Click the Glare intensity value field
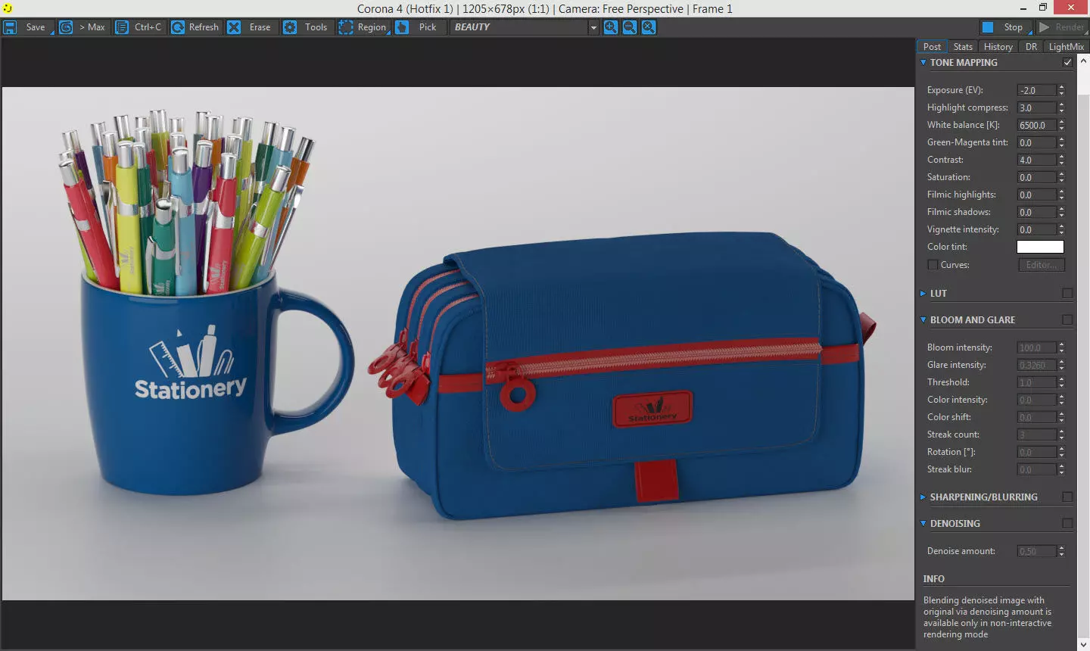 1036,365
